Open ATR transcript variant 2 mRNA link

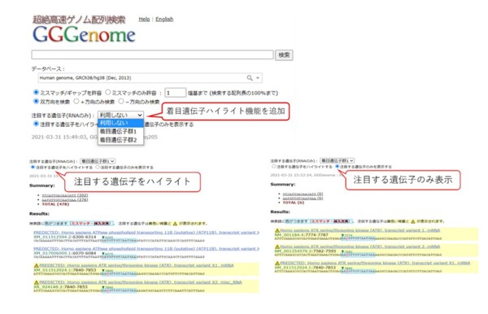coord(360,246)
